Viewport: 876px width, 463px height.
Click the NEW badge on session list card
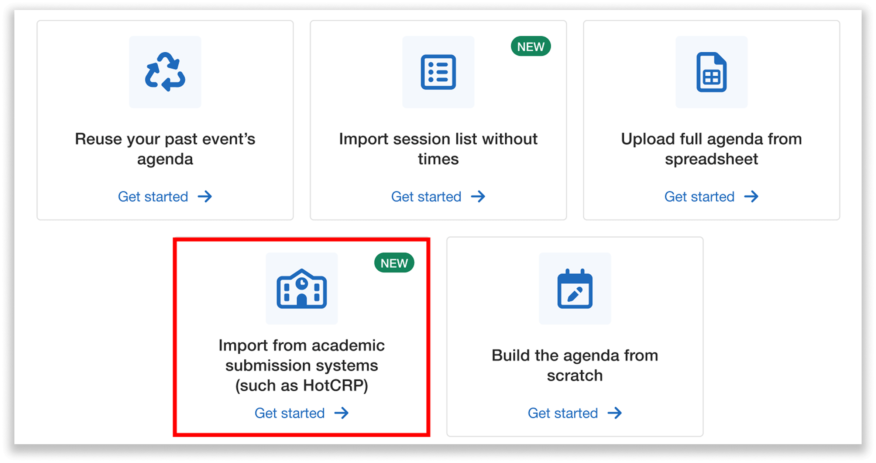530,46
